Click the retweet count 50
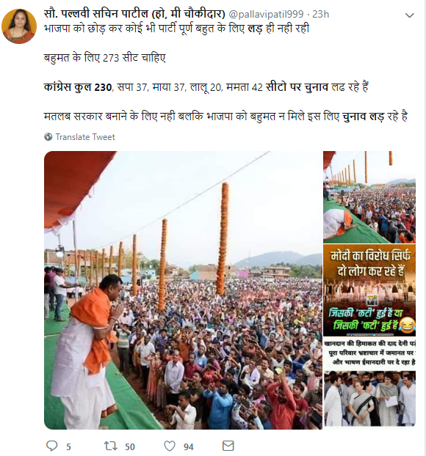426x456 pixels. click(x=130, y=446)
